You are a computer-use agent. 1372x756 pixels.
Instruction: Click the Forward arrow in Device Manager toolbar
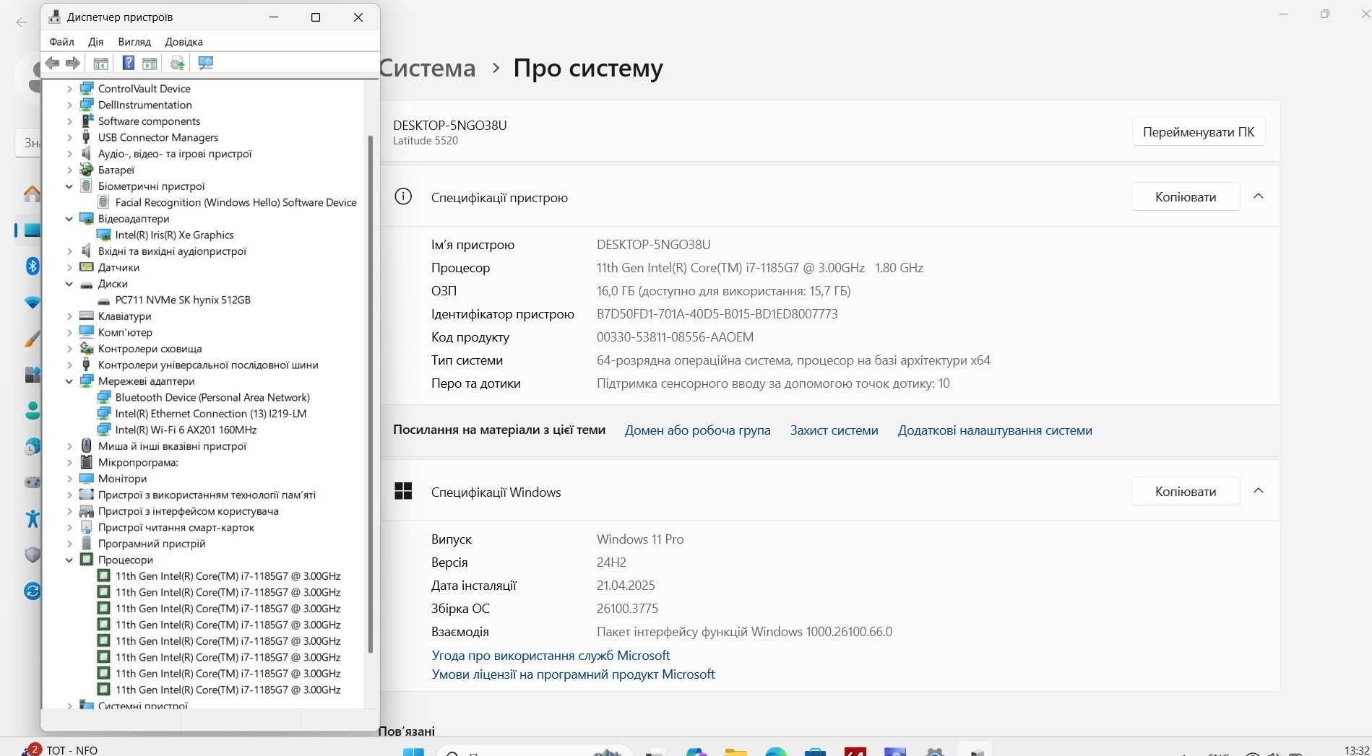point(72,64)
